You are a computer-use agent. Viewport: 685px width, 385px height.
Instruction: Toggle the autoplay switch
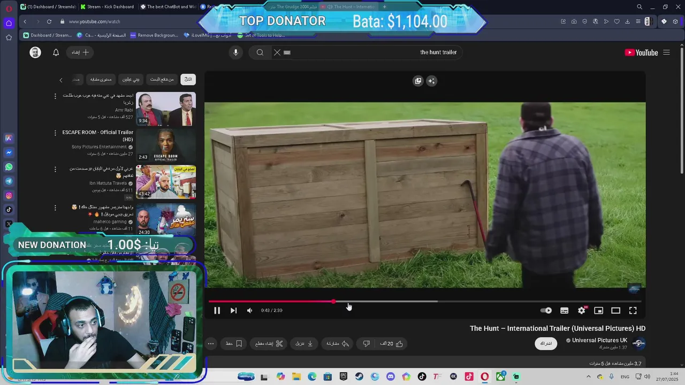(546, 311)
